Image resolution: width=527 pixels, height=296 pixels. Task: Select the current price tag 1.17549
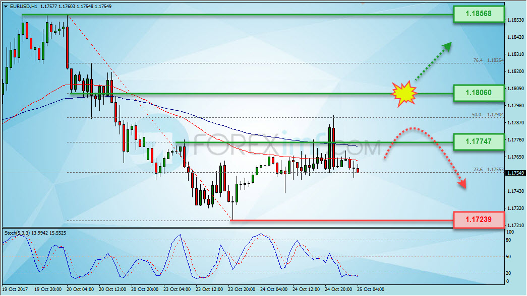515,173
